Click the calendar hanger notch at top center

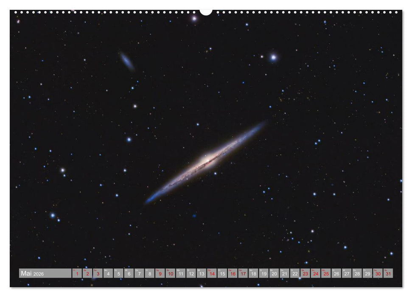206,12
